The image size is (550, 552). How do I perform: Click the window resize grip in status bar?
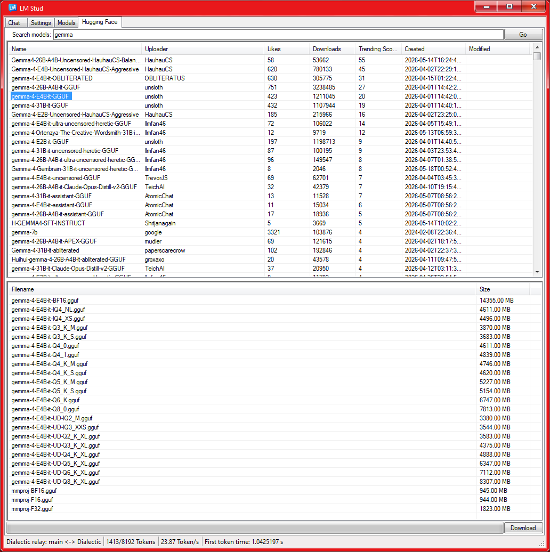click(x=542, y=543)
